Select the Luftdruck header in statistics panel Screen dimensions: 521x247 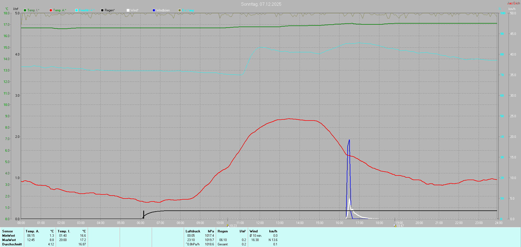(193, 231)
